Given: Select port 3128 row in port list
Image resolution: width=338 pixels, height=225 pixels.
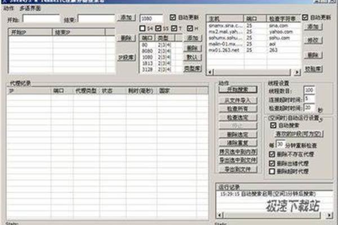Looking at the screenshot, I should [161, 69].
